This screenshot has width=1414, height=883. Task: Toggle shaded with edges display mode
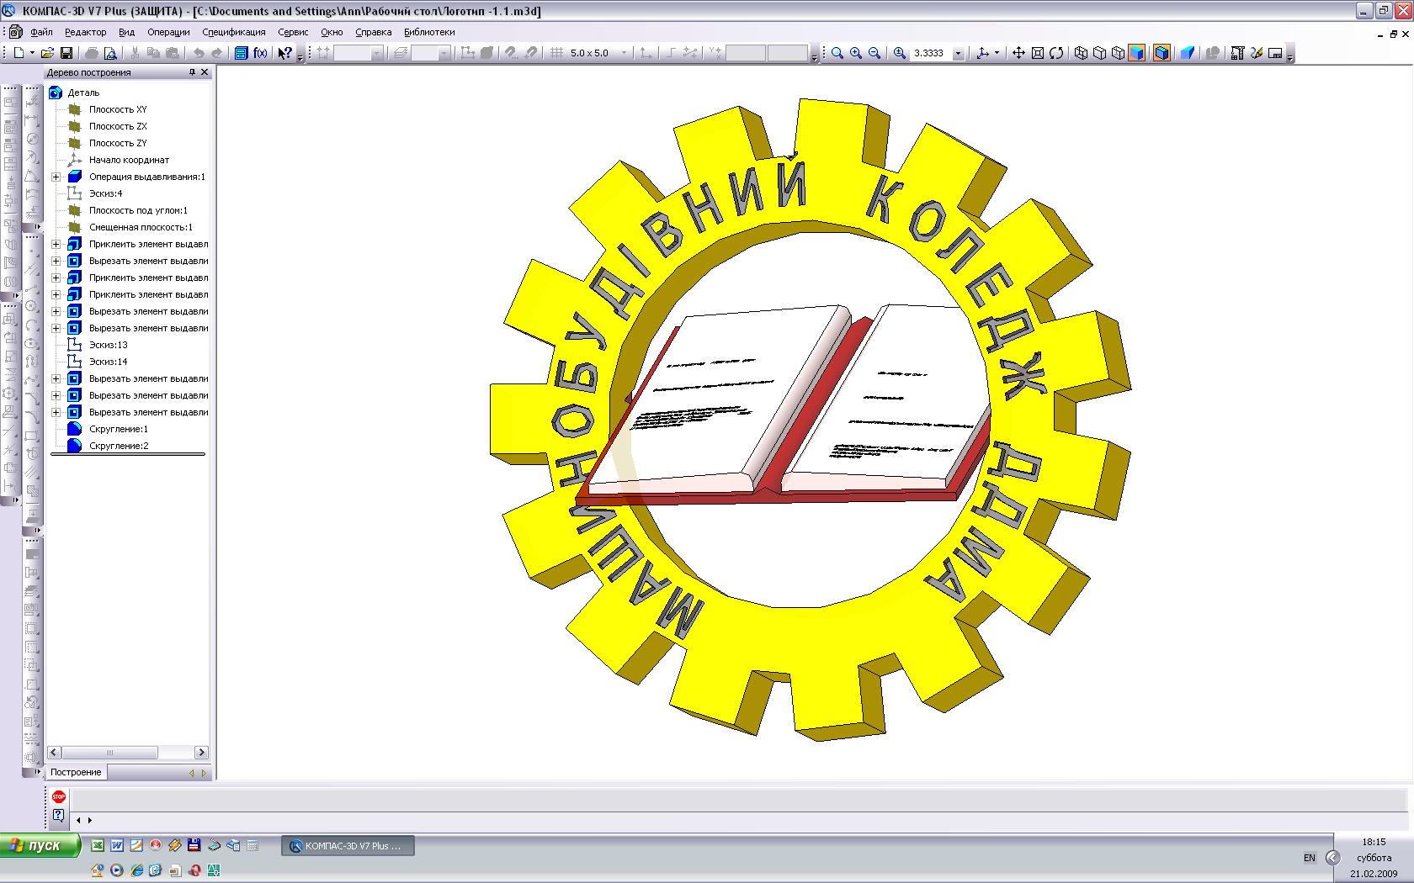1162,53
